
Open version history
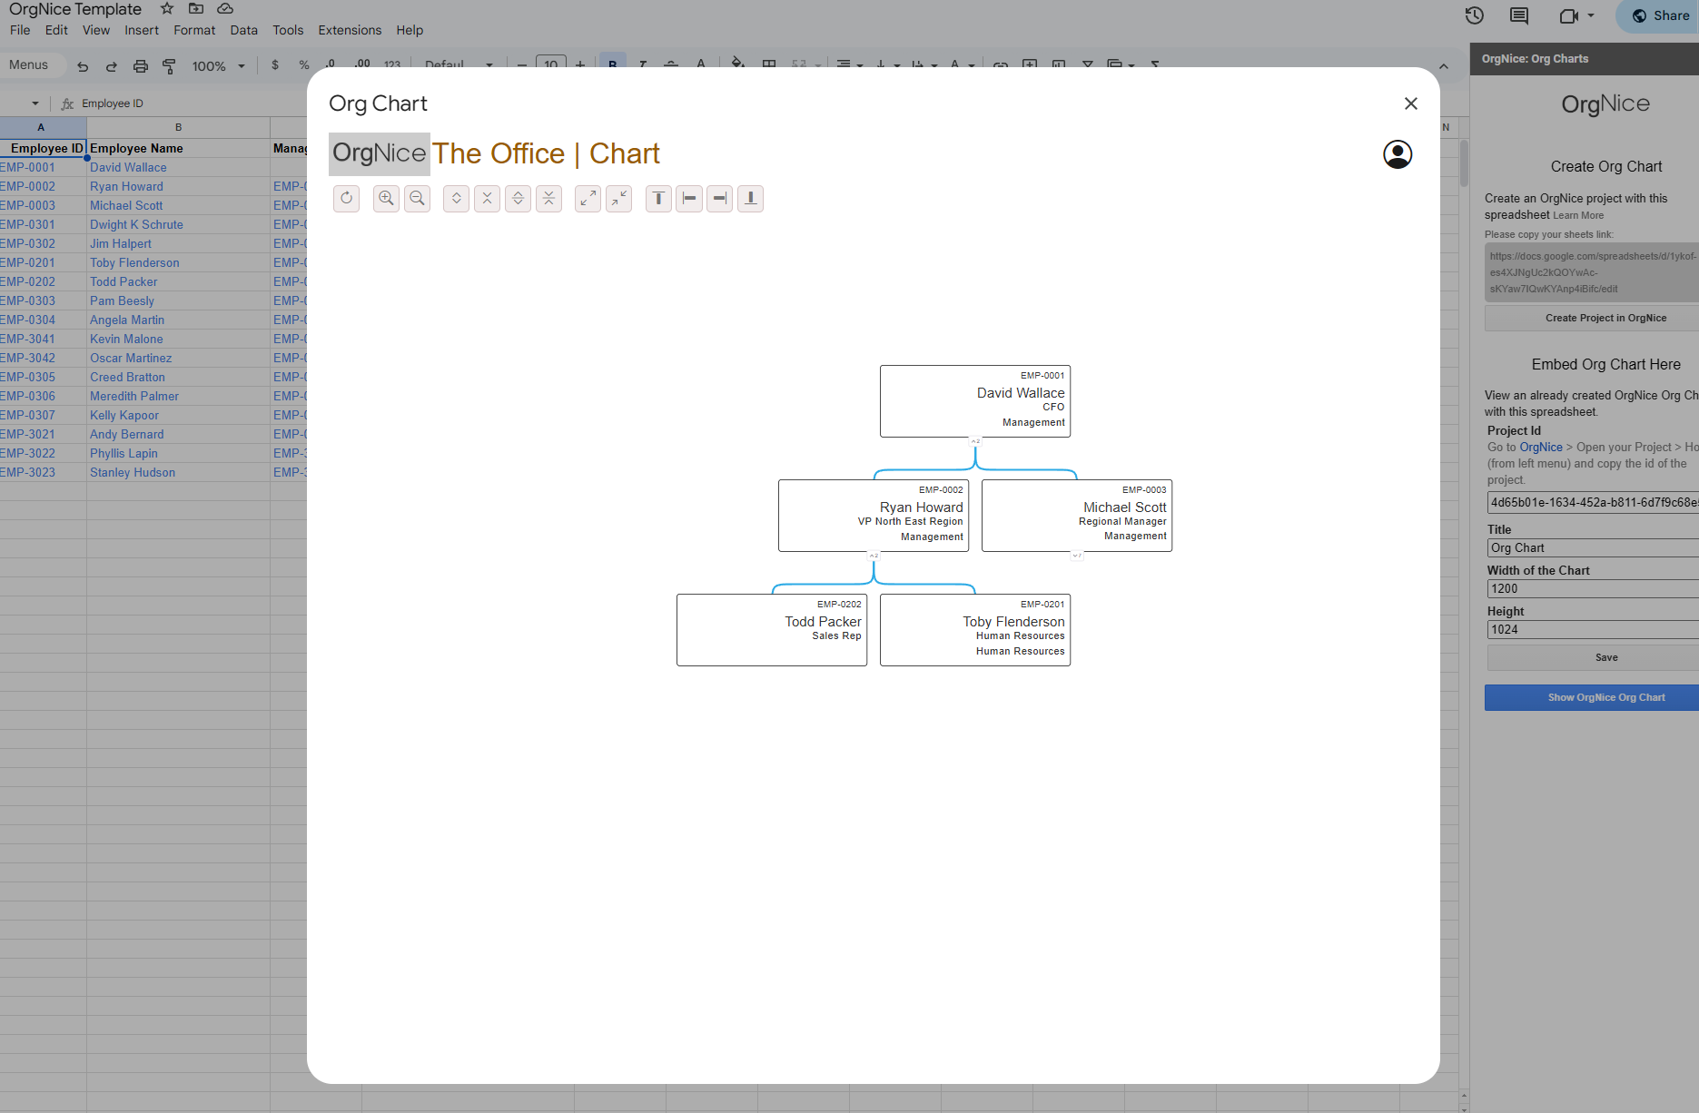[x=1475, y=15]
